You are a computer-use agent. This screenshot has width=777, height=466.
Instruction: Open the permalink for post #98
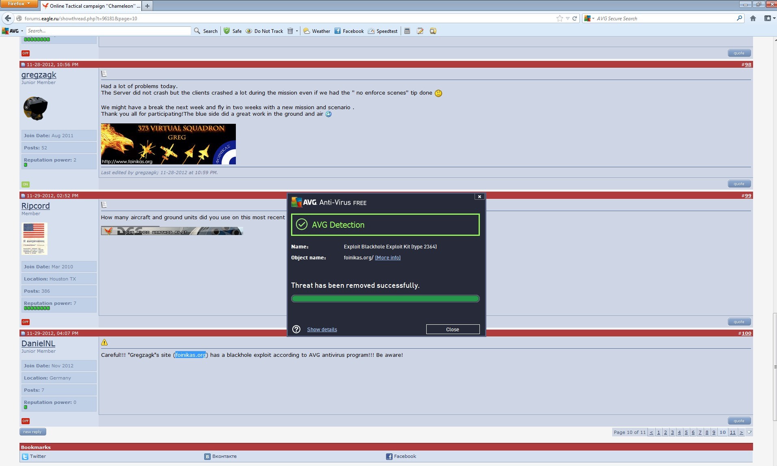pos(748,65)
